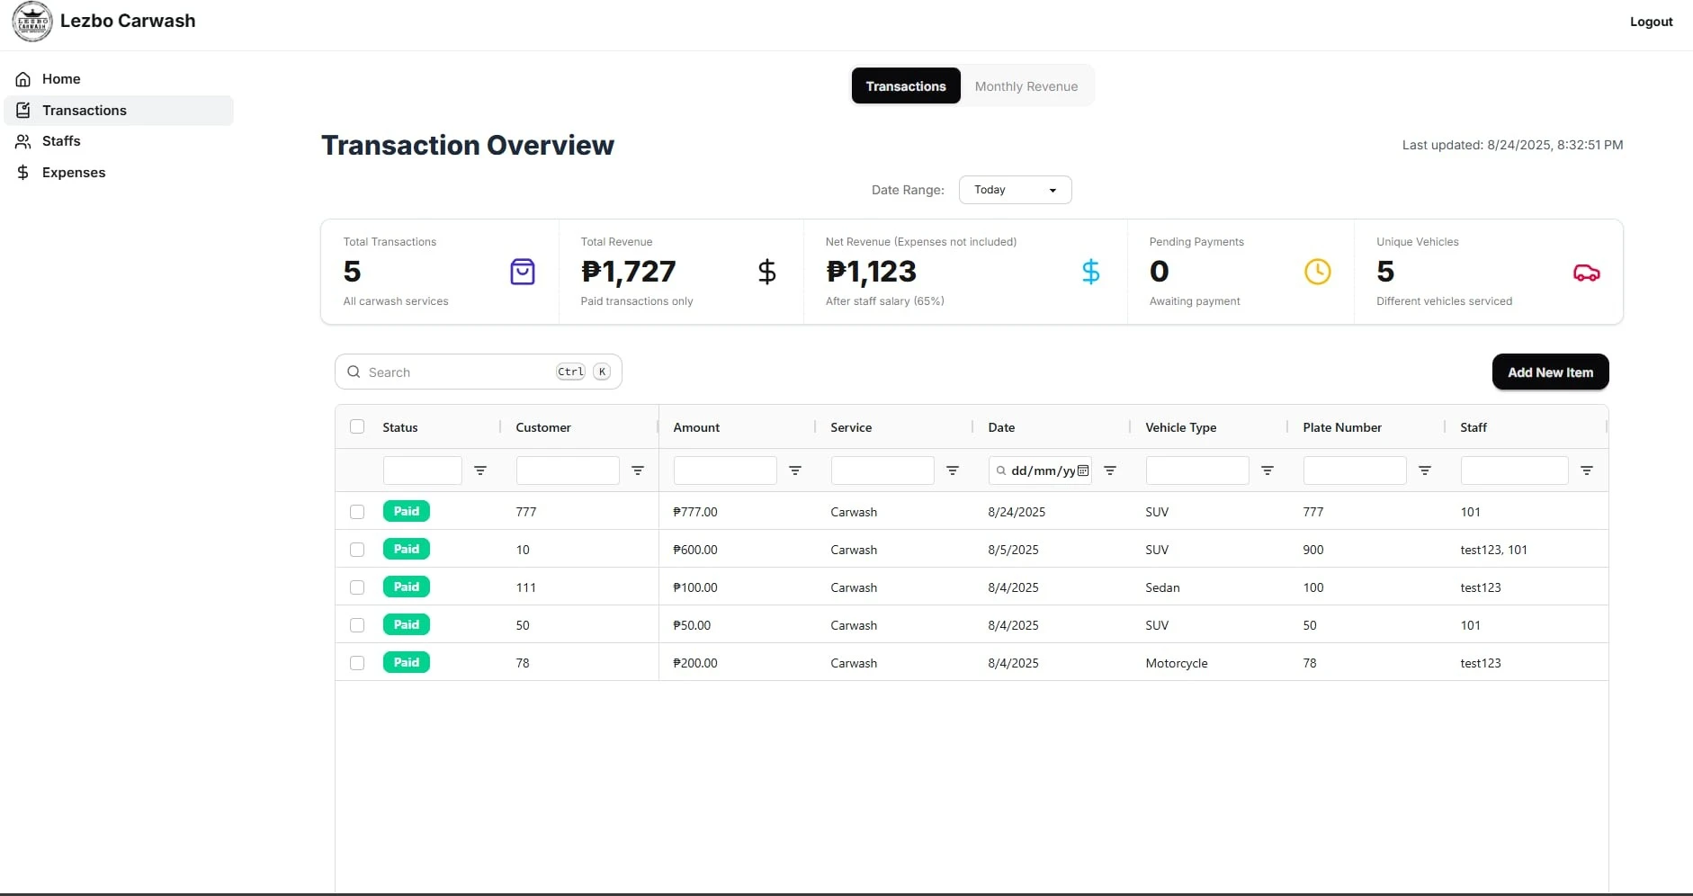1693x896 pixels.
Task: Click the Transactions sidebar icon
Action: point(22,110)
